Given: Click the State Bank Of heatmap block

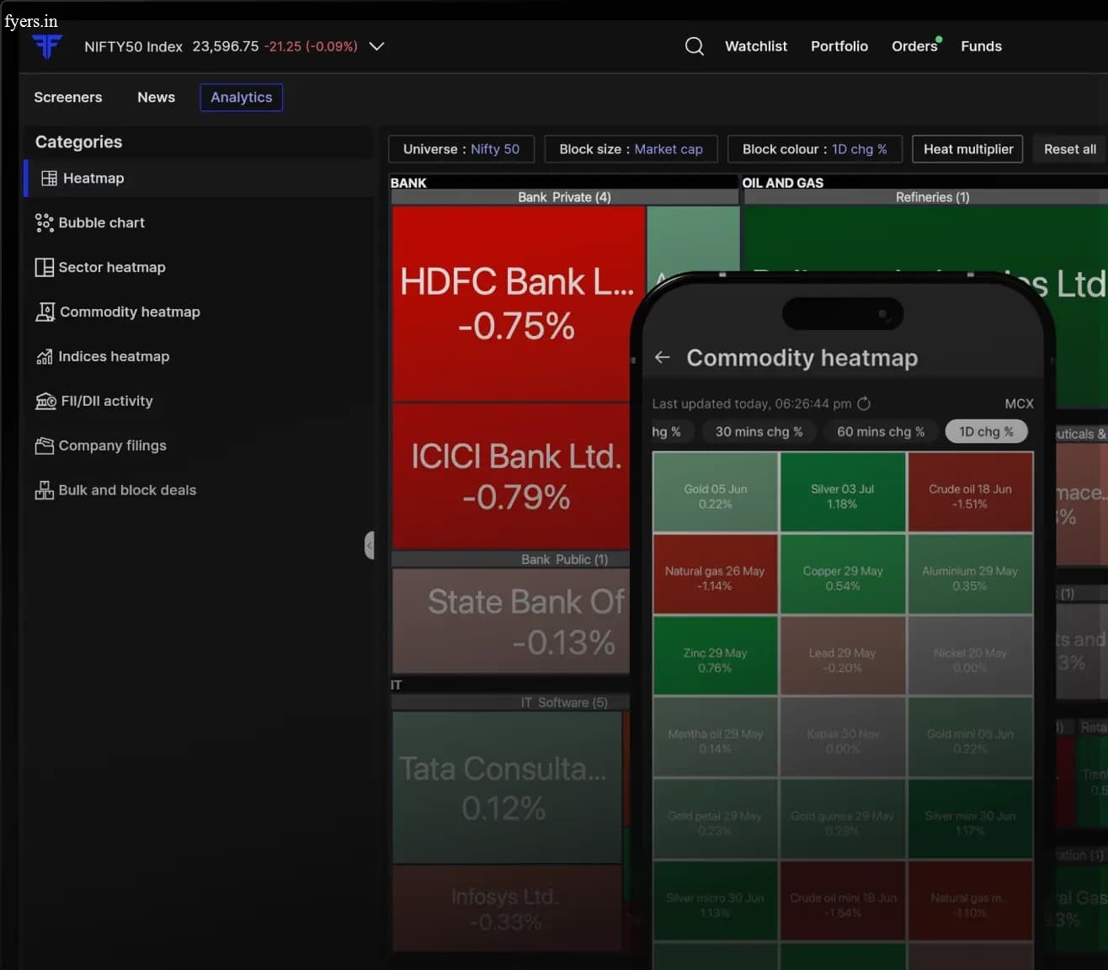Looking at the screenshot, I should click(512, 621).
